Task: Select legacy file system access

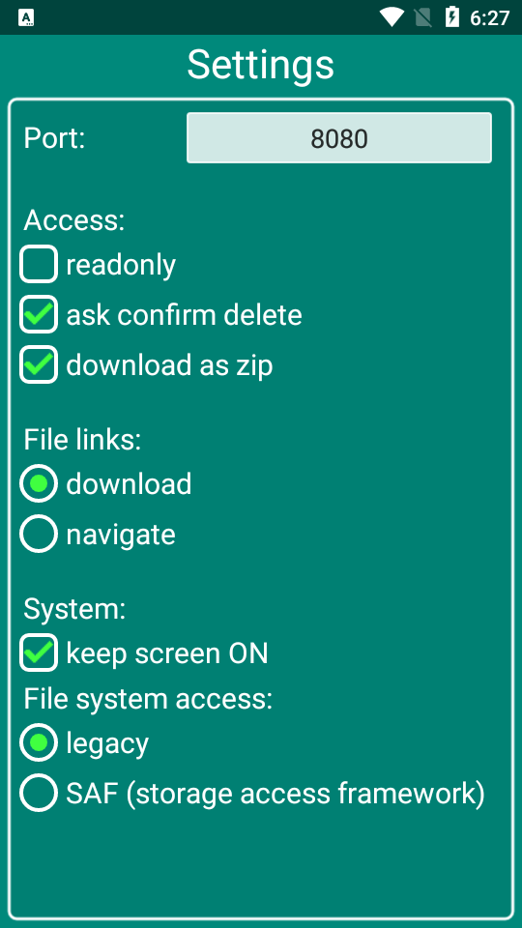Action: click(x=39, y=742)
